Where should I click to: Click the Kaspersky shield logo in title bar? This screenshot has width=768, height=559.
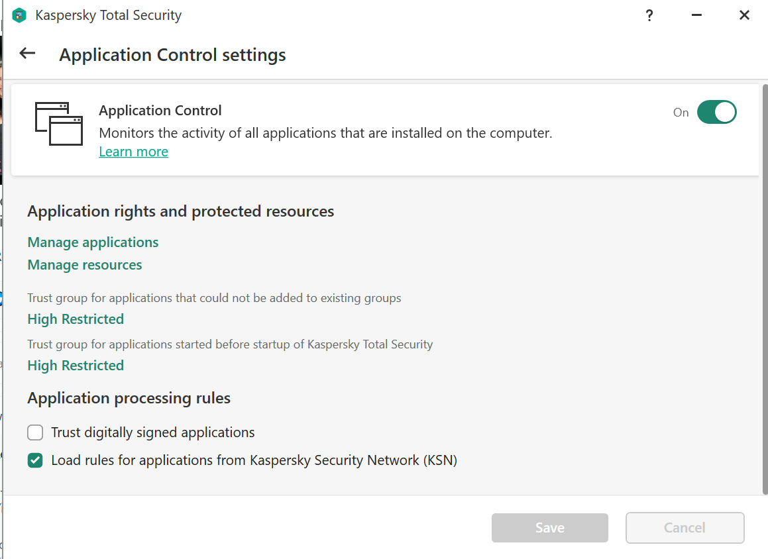(x=19, y=15)
